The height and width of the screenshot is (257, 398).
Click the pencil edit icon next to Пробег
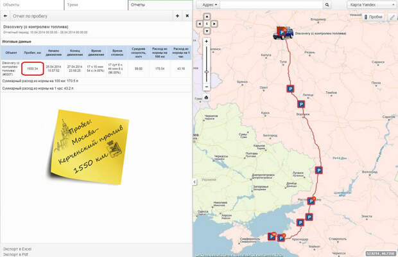coord(392,17)
